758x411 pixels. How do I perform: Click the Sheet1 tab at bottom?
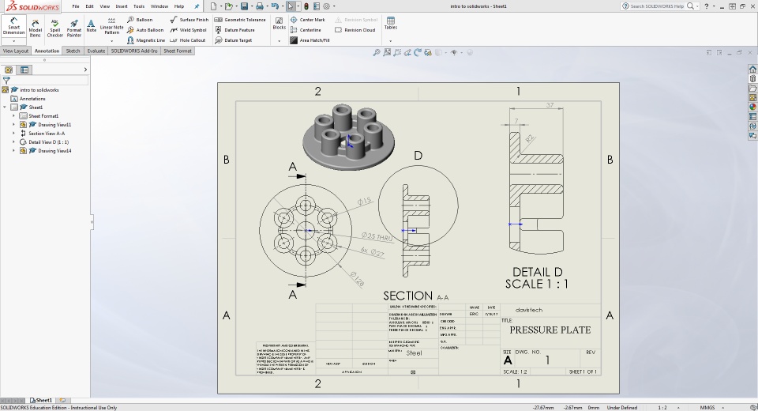43,400
